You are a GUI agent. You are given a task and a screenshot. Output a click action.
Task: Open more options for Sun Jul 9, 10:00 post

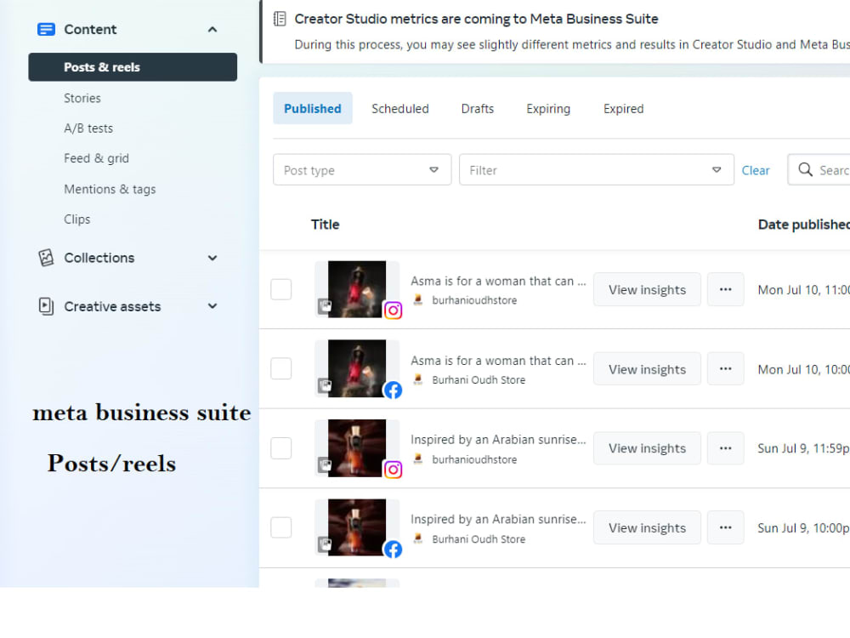coord(725,527)
